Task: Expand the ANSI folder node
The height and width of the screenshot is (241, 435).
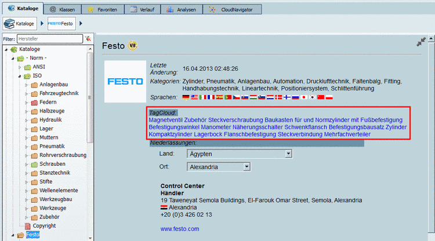Action: (20, 67)
